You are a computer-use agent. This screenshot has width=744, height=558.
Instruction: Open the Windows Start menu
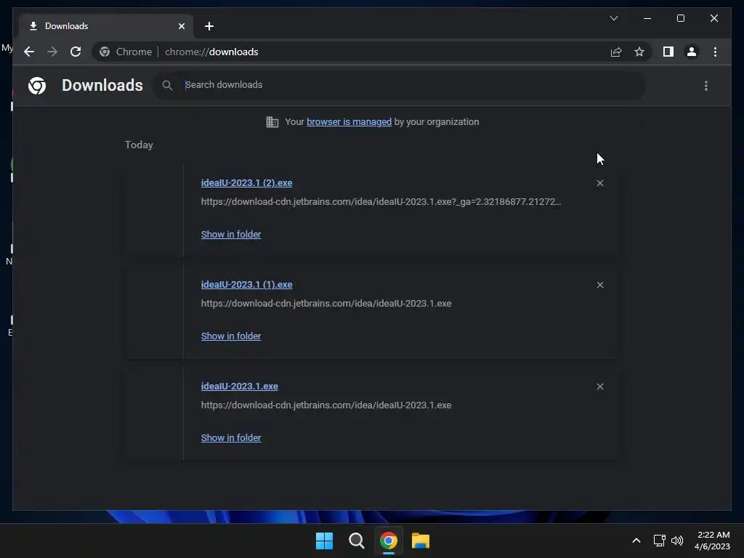tap(325, 541)
